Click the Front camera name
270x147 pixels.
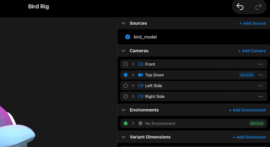[x=150, y=64]
